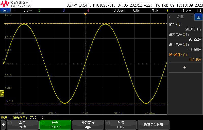Toggle channel 2 on
Screen dimensions: 203x130
point(39,10)
